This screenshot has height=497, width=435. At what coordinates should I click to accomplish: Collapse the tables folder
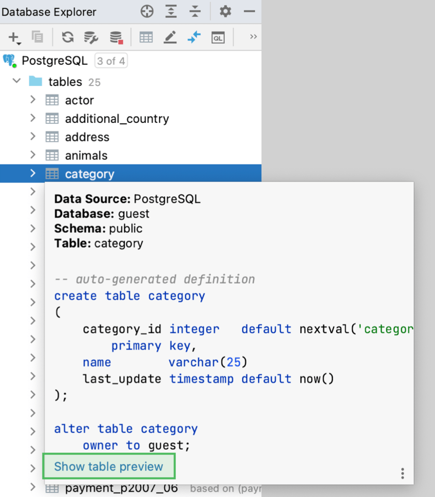click(16, 81)
